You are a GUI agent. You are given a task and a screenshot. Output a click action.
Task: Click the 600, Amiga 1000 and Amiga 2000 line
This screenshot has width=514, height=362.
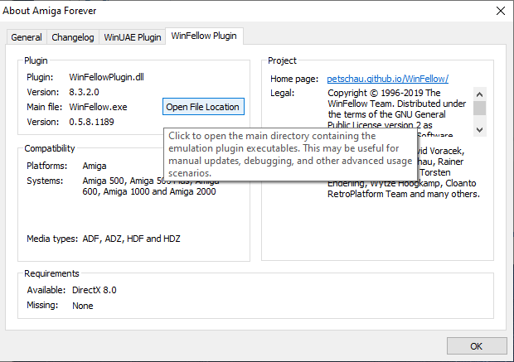(149, 191)
